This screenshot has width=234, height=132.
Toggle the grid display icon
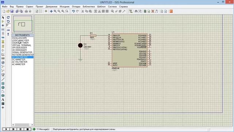pyautogui.click(x=41, y=11)
